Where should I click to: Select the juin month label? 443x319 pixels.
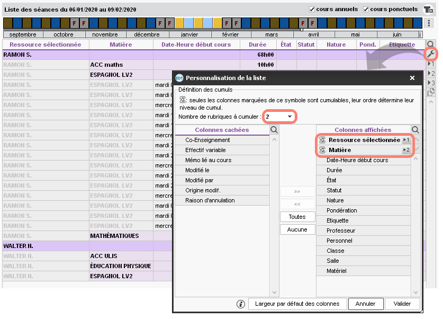click(x=397, y=34)
